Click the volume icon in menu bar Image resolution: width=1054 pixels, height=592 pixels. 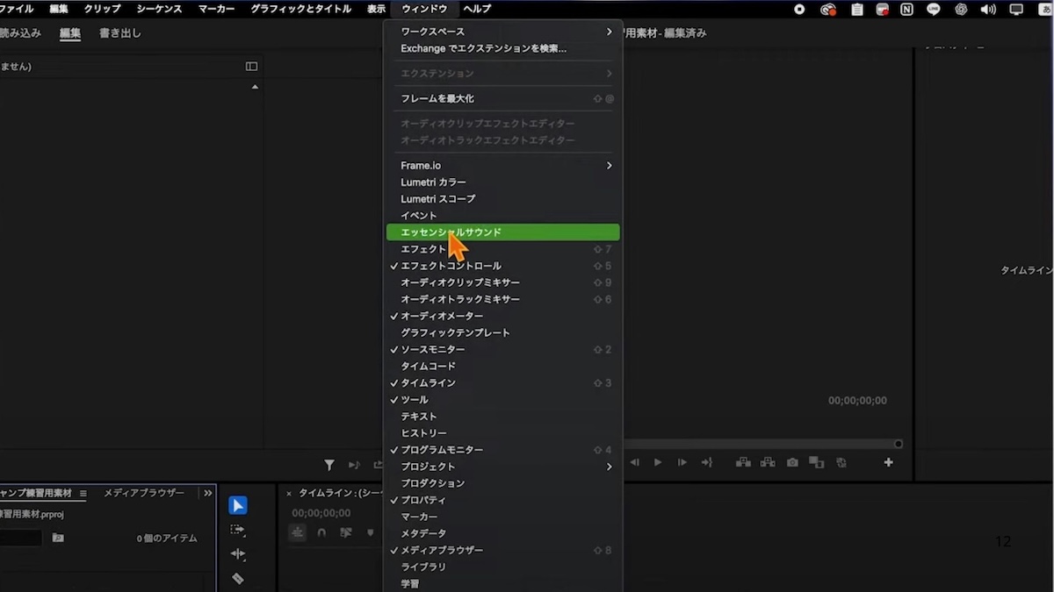pyautogui.click(x=988, y=10)
